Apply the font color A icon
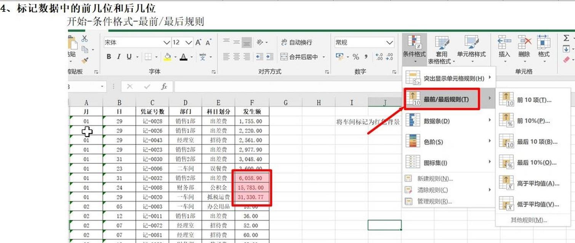Screen dimensions: 575x243 tap(184, 57)
